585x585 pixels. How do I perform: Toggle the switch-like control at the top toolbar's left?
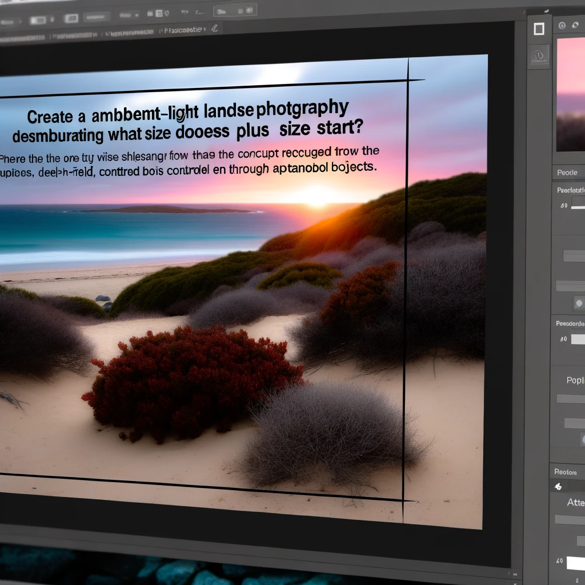click(38, 20)
